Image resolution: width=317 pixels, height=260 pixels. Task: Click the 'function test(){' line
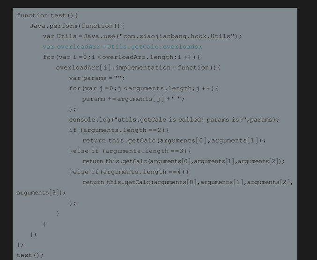47,15
